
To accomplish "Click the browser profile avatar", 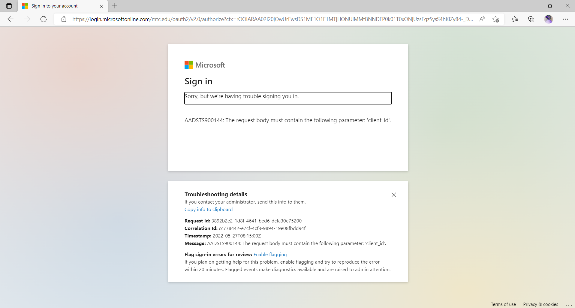I will click(549, 19).
